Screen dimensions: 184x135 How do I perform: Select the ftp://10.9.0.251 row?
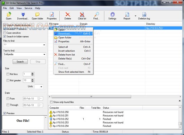coord(114,116)
